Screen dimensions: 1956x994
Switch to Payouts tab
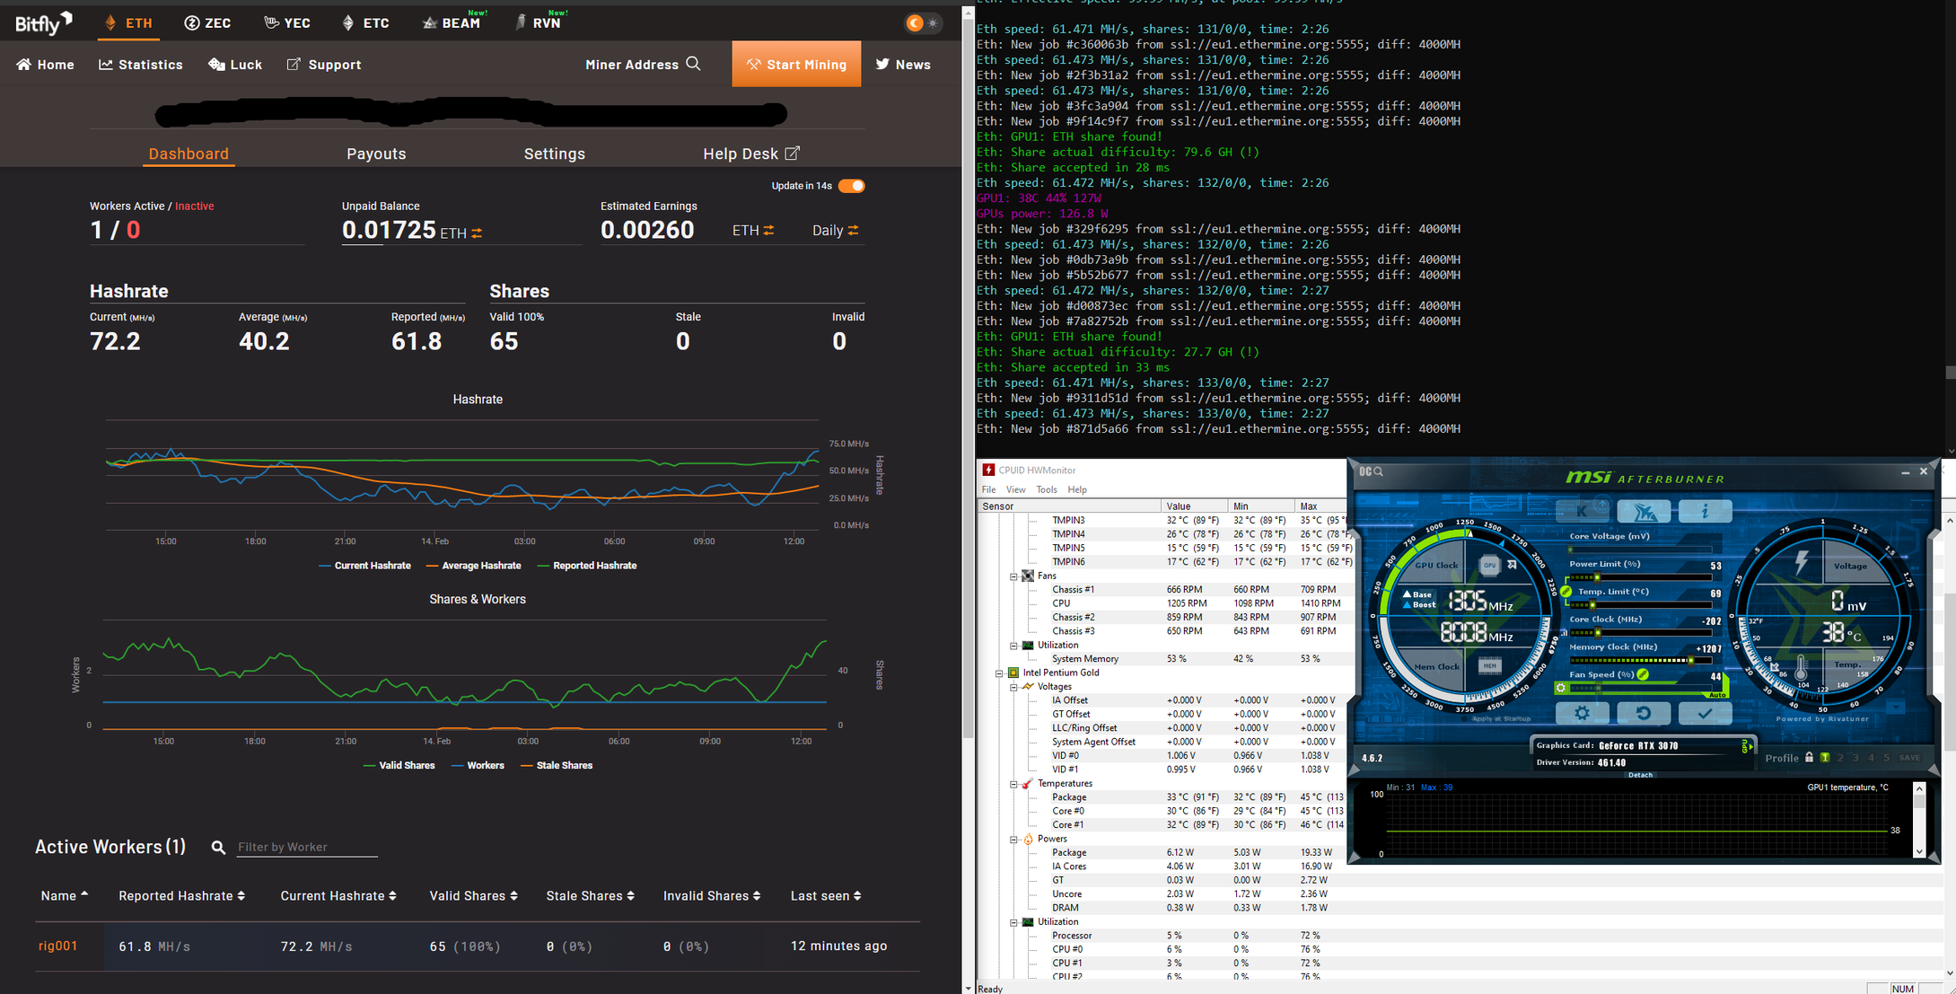pyautogui.click(x=376, y=154)
